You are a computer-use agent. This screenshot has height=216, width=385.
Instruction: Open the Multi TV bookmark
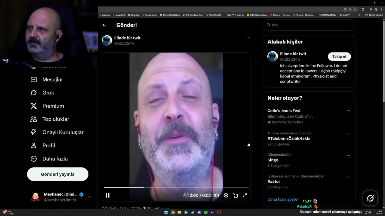click(234, 15)
